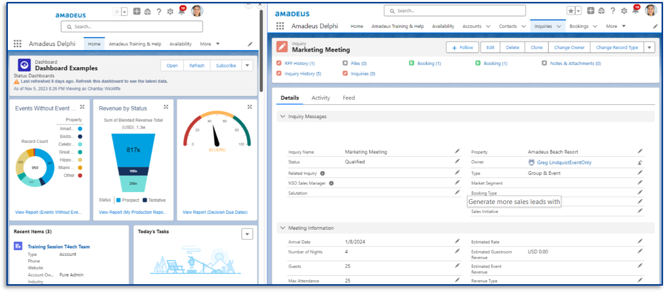Viewport: 665px width, 292px height.
Task: Open the RFP History (1) related link
Action: (300, 64)
